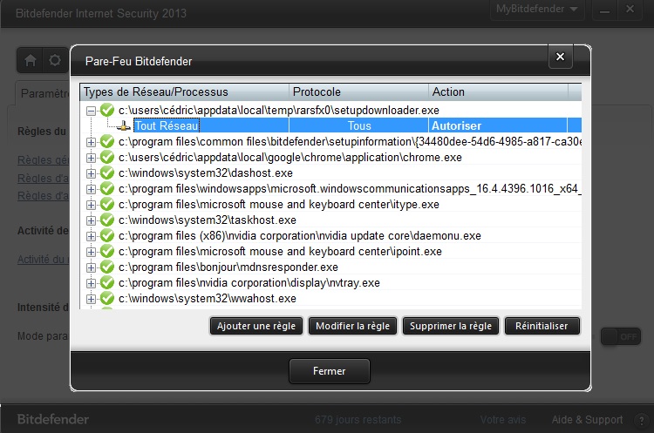Viewport: 654px width, 433px height.
Task: Click the Votre avis link
Action: (x=503, y=420)
